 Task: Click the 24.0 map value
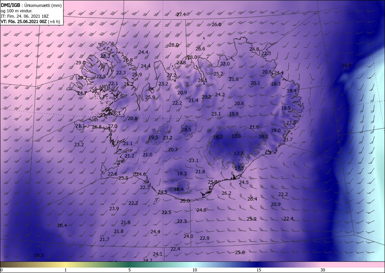188,236
